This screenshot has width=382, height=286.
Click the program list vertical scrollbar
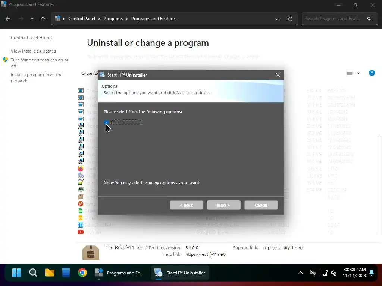pyautogui.click(x=379, y=185)
